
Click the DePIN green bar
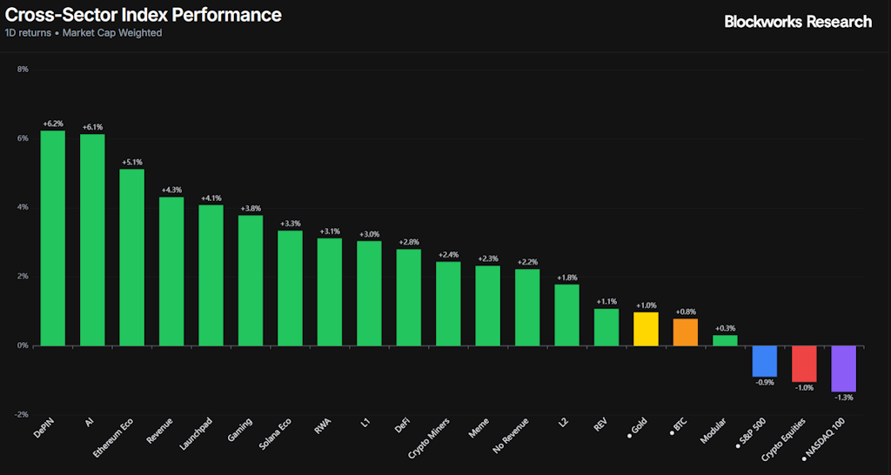coord(53,237)
